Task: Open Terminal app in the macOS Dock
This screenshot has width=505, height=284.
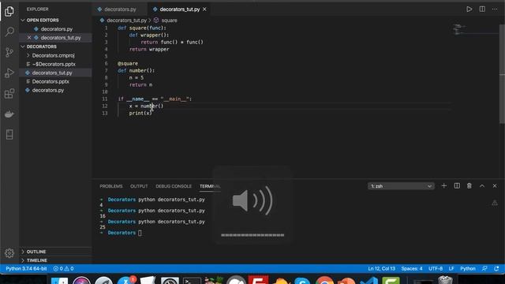Action: coord(192,281)
